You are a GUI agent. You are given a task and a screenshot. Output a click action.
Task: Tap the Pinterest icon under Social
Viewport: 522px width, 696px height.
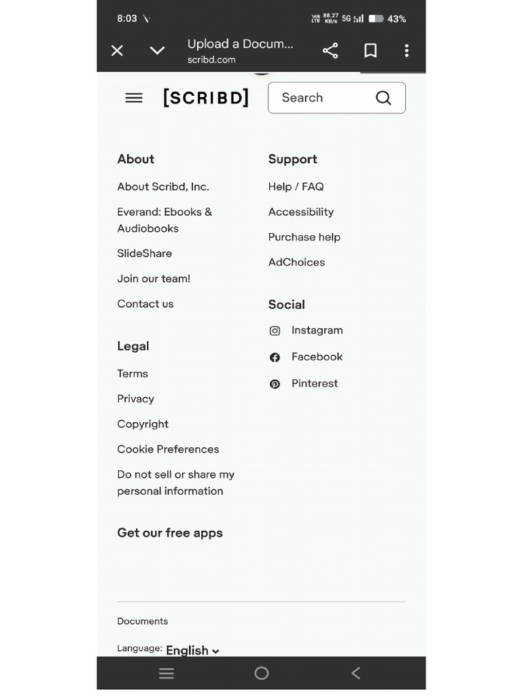click(x=275, y=384)
